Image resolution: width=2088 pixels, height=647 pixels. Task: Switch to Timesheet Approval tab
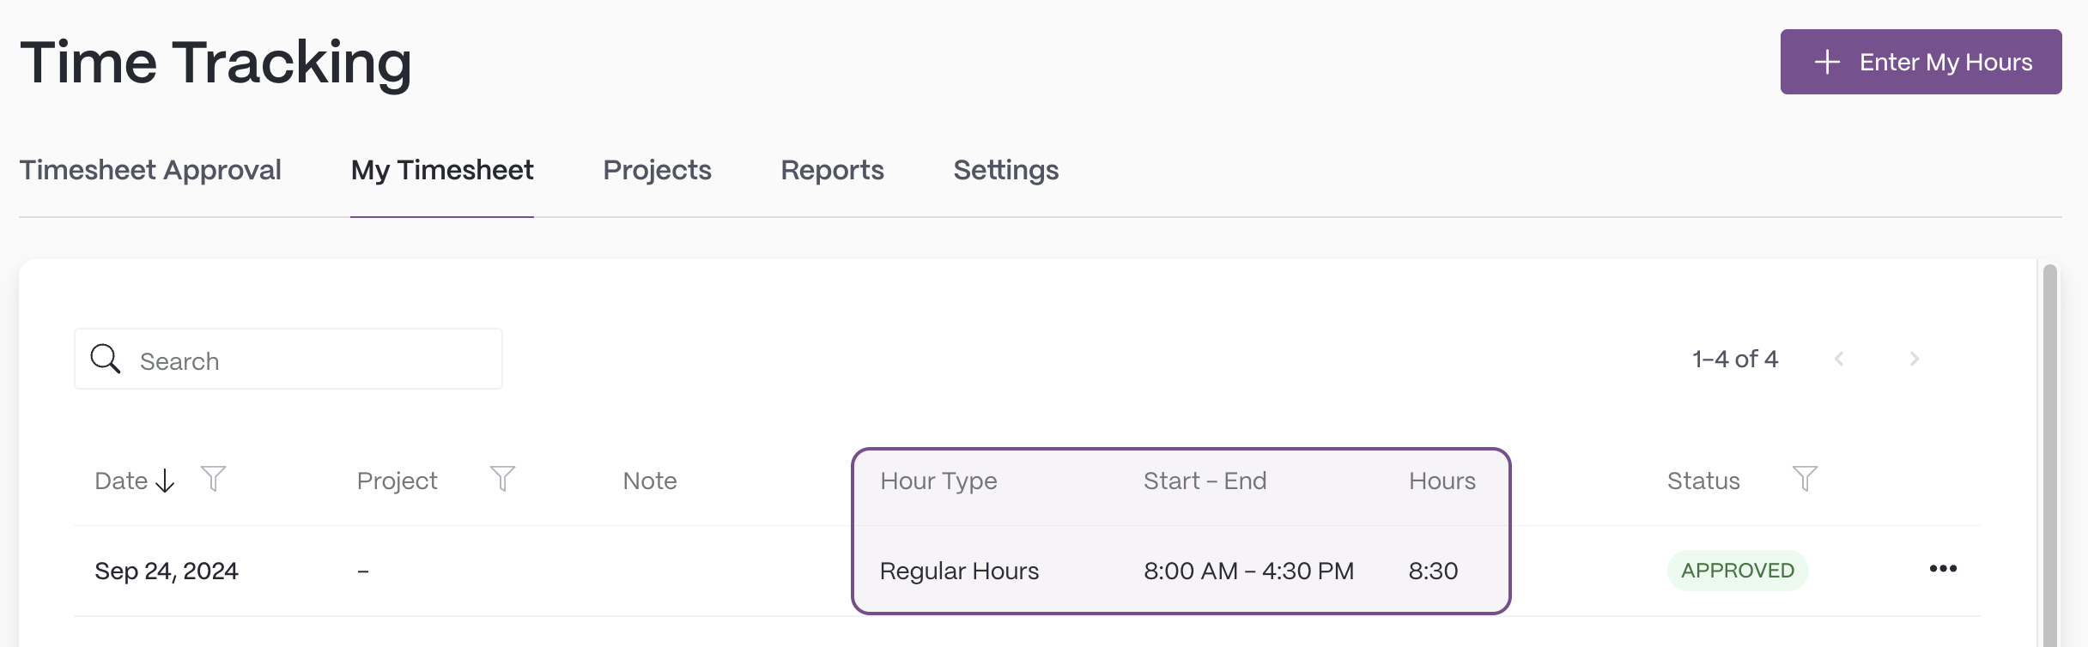point(150,170)
